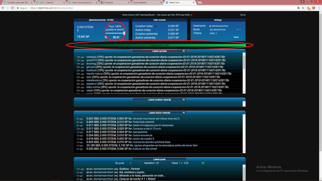Viewport: 322px width, 181px height.
Task: Open mystic-natura upvoter link
Action: coord(95,74)
